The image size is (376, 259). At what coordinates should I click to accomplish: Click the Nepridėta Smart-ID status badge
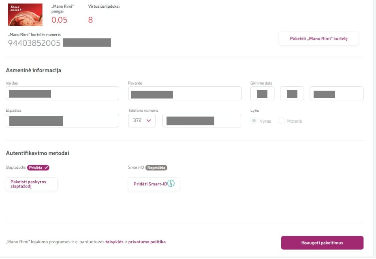point(156,168)
